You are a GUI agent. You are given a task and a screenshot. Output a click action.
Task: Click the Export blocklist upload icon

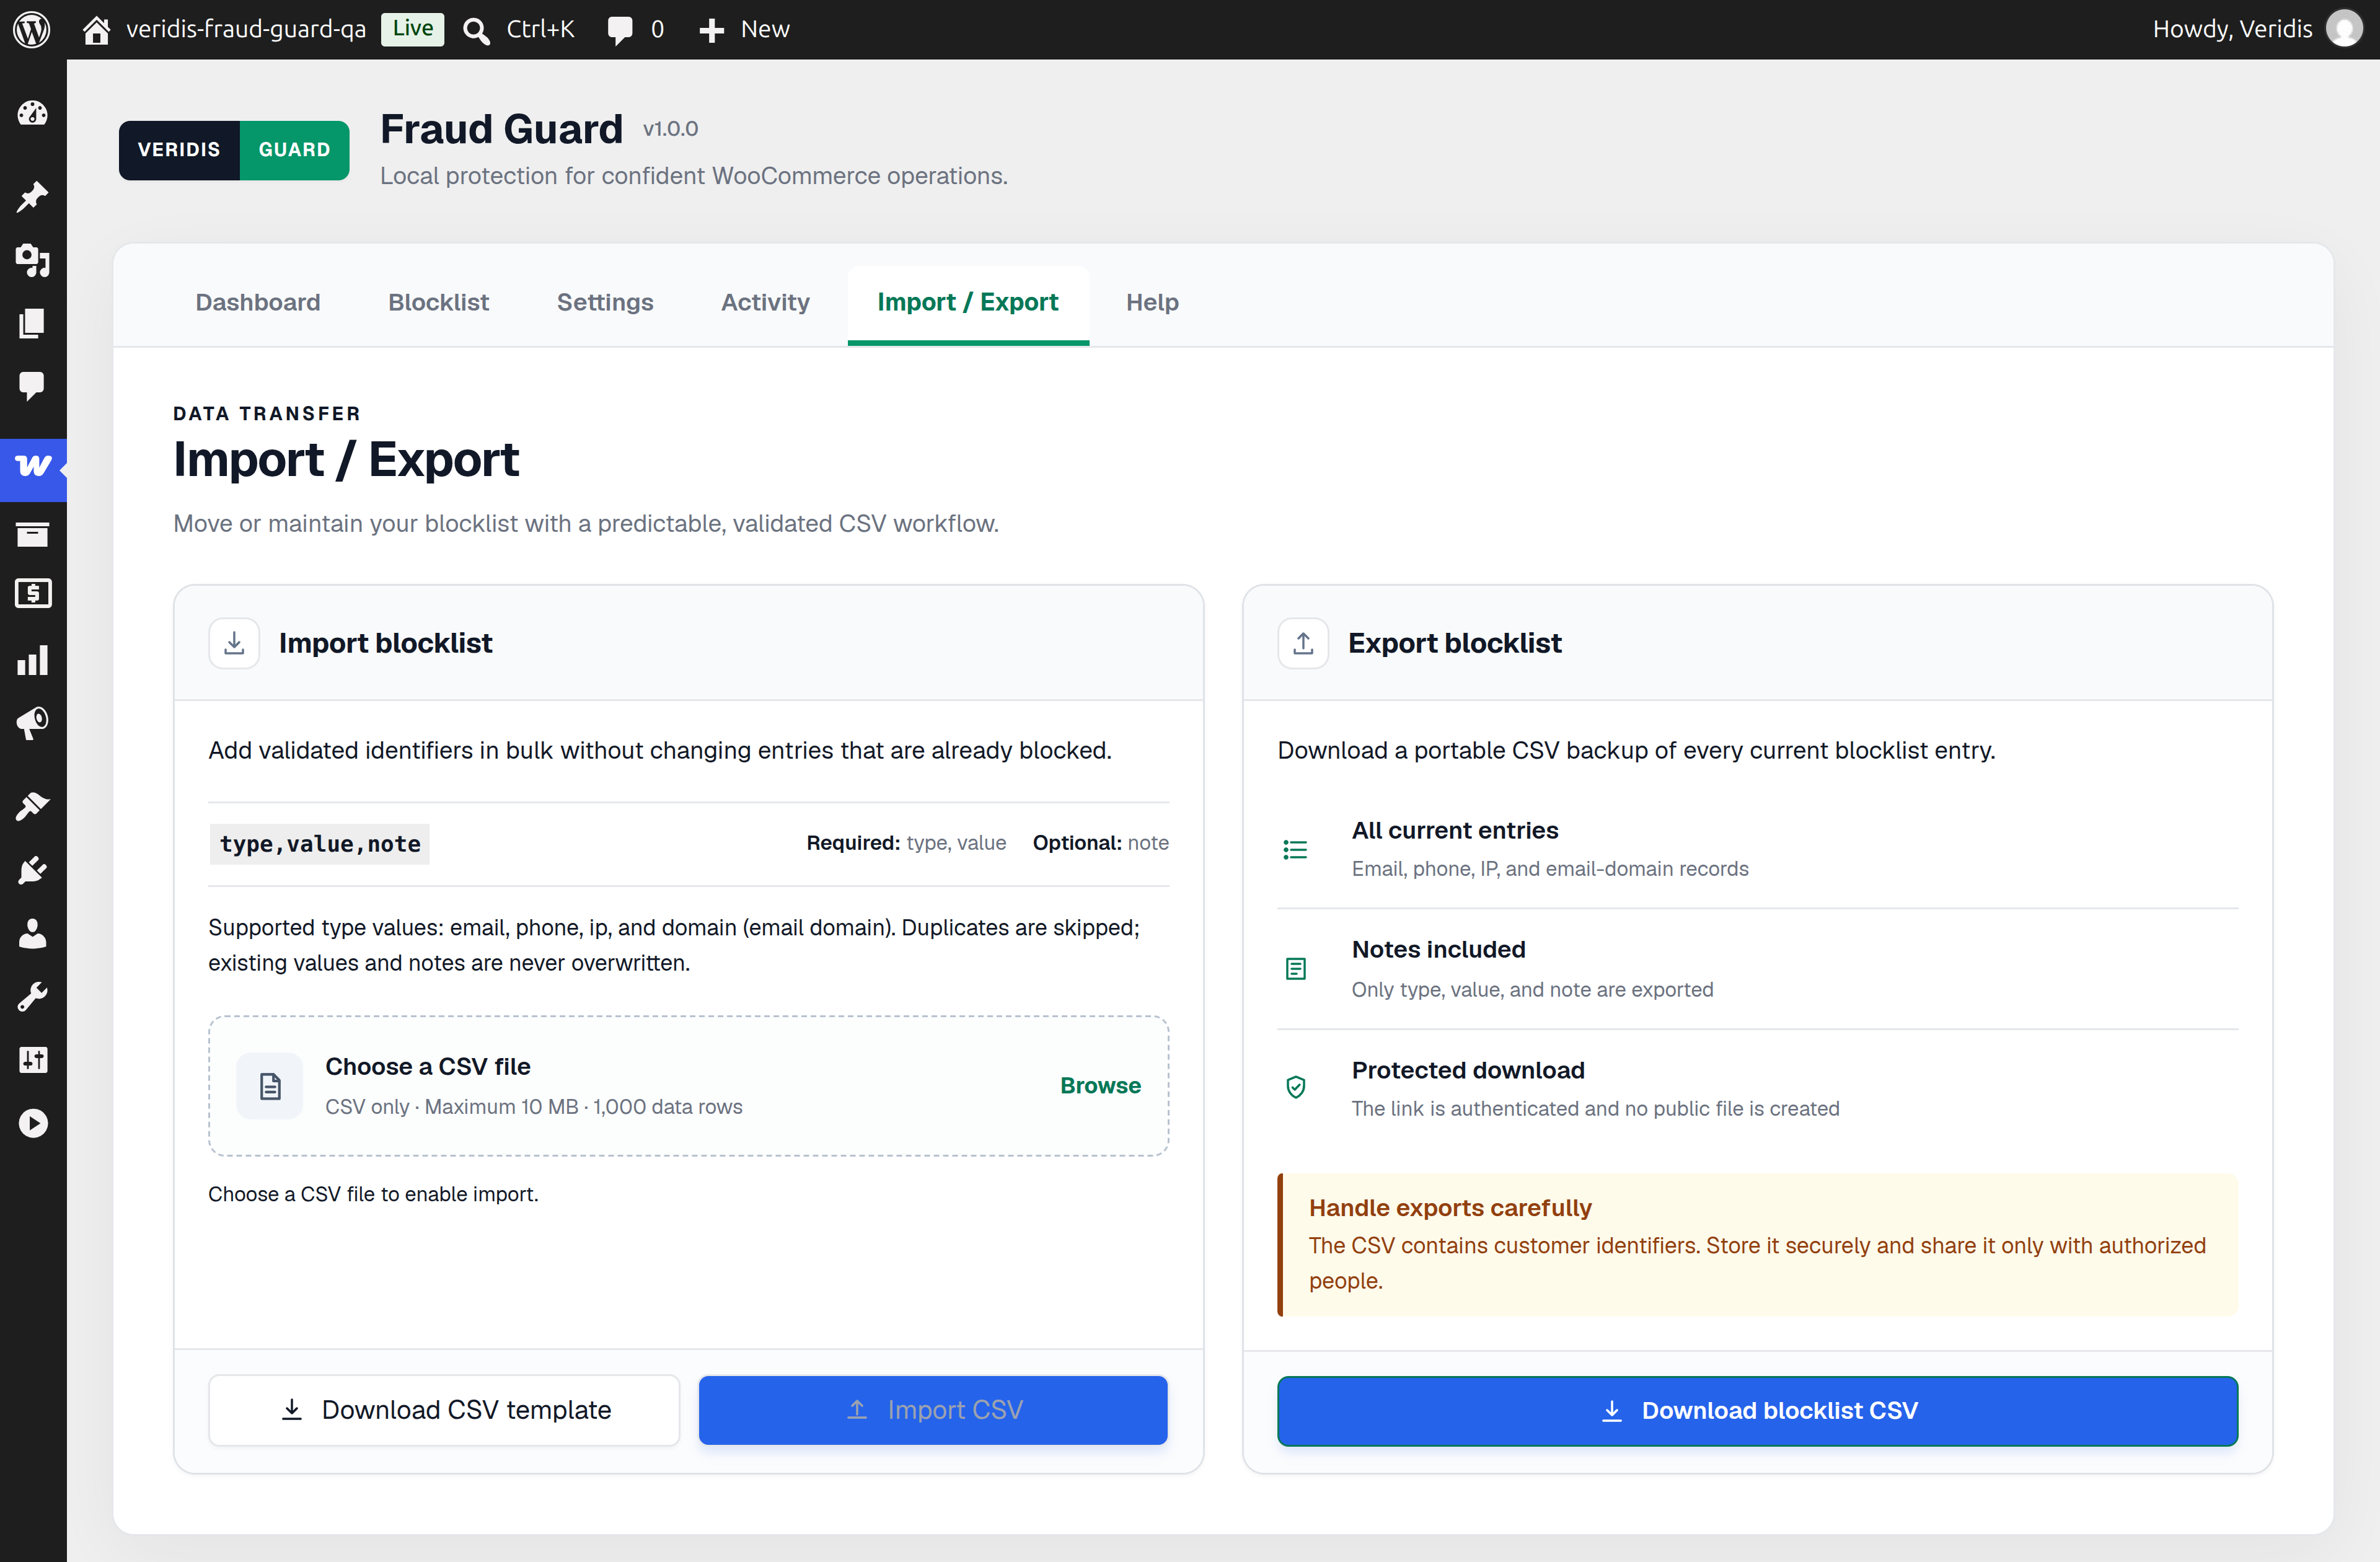coord(1302,643)
